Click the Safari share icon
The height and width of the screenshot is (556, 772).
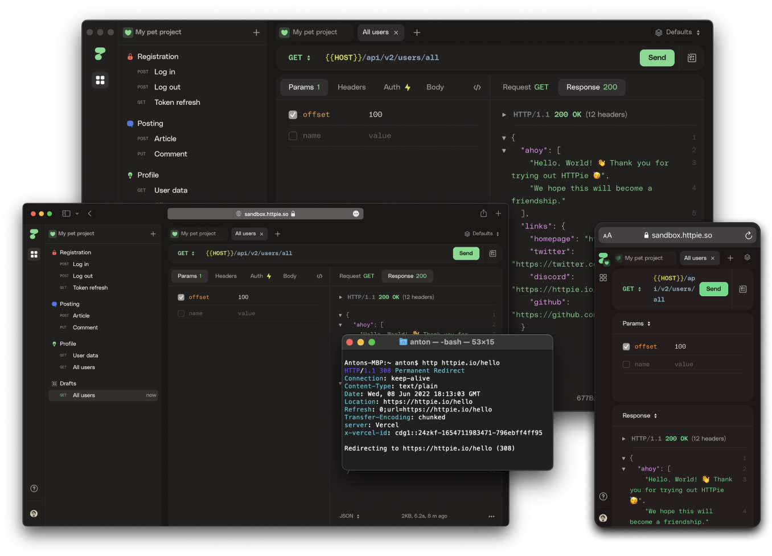(x=483, y=214)
